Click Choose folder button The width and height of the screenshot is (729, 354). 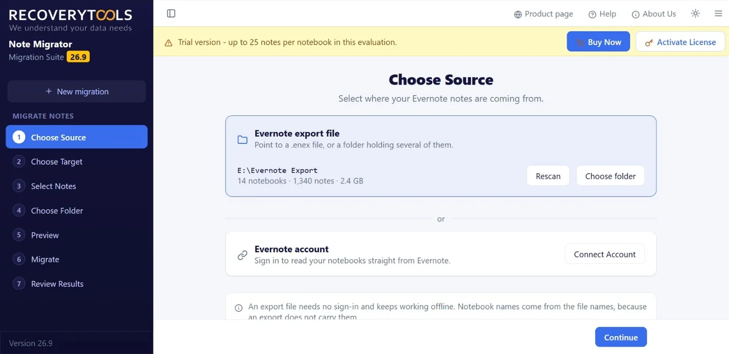(610, 176)
